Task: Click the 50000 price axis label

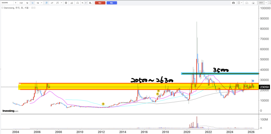Action: pos(264,59)
